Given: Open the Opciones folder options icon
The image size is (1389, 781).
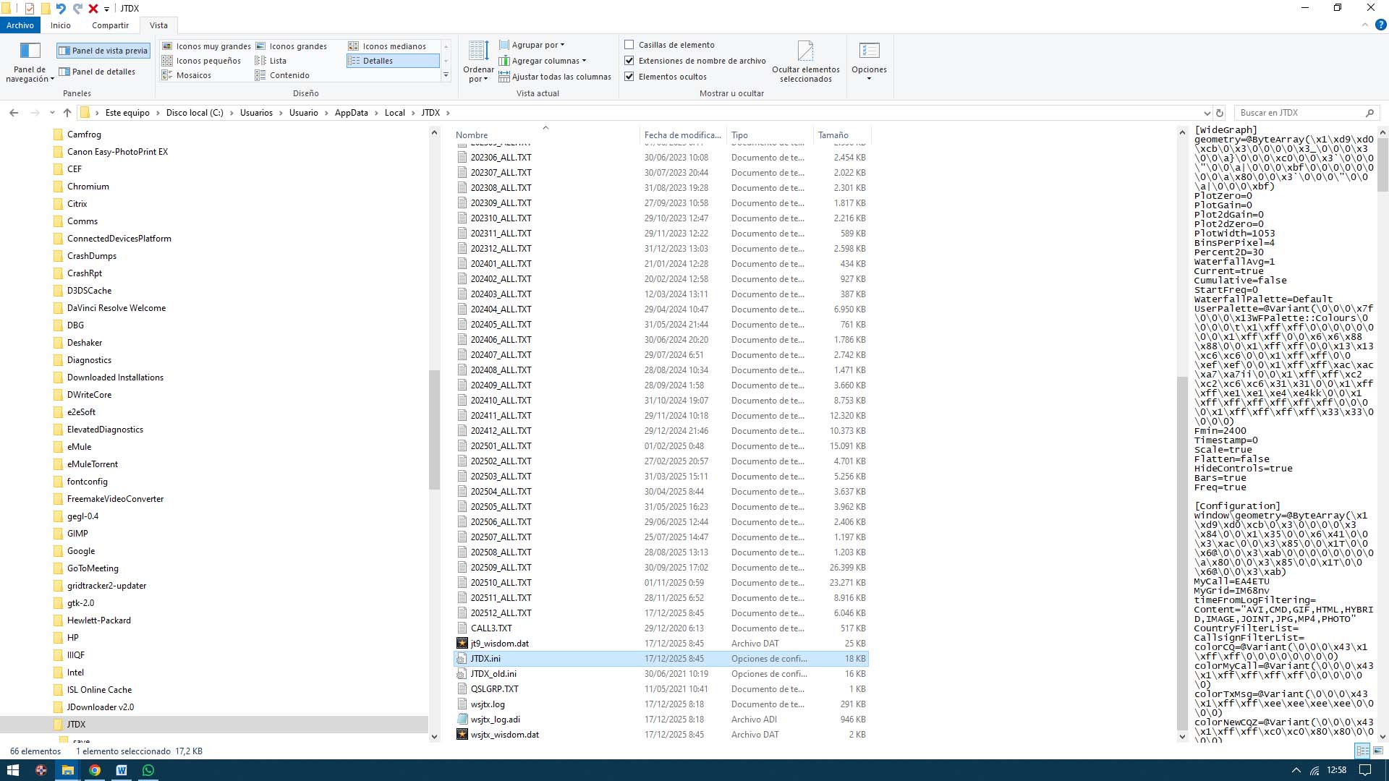Looking at the screenshot, I should pyautogui.click(x=868, y=51).
